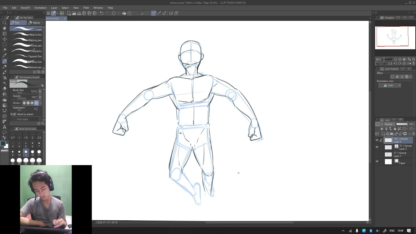Screen dimensions: 416x234
Task: Click the Brush Size slider
Action: pyautogui.click(x=22, y=93)
